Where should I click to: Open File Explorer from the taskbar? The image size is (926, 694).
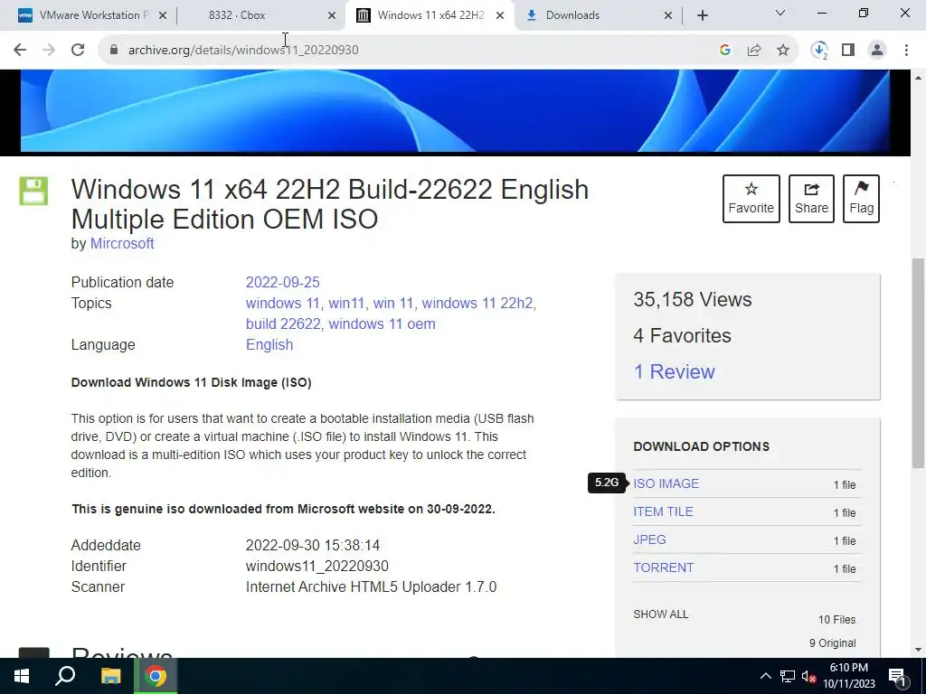[x=110, y=676]
